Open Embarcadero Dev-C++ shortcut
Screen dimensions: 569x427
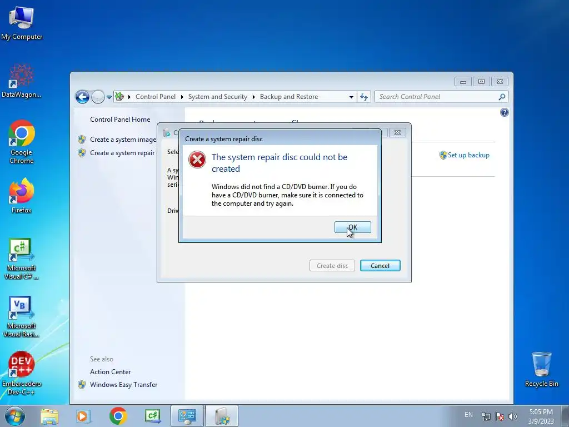22,373
